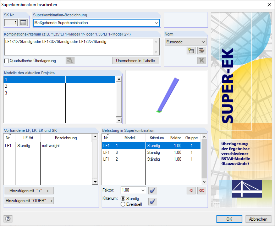Image resolution: width=275 pixels, height=226 pixels.
Task: Click the edit norm settings icon
Action: tap(202, 51)
